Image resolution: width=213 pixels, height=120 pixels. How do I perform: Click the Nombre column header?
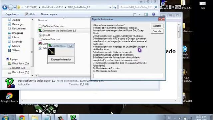click(43, 20)
